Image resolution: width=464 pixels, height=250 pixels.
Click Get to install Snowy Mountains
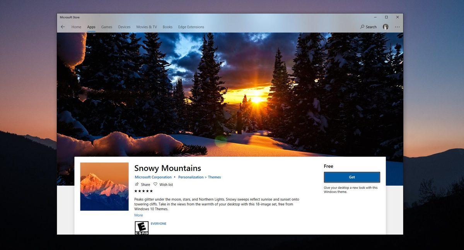(351, 177)
